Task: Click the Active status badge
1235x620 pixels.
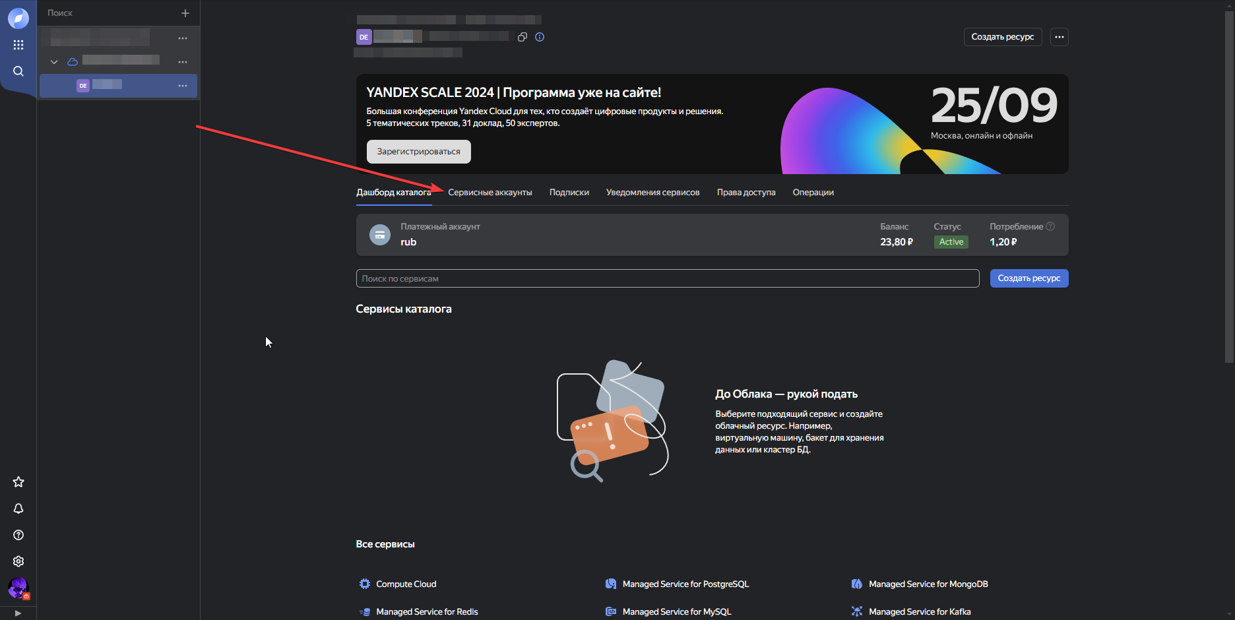Action: 951,242
